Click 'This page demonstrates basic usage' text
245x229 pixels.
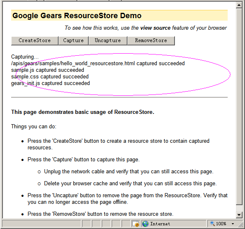tap(82, 112)
